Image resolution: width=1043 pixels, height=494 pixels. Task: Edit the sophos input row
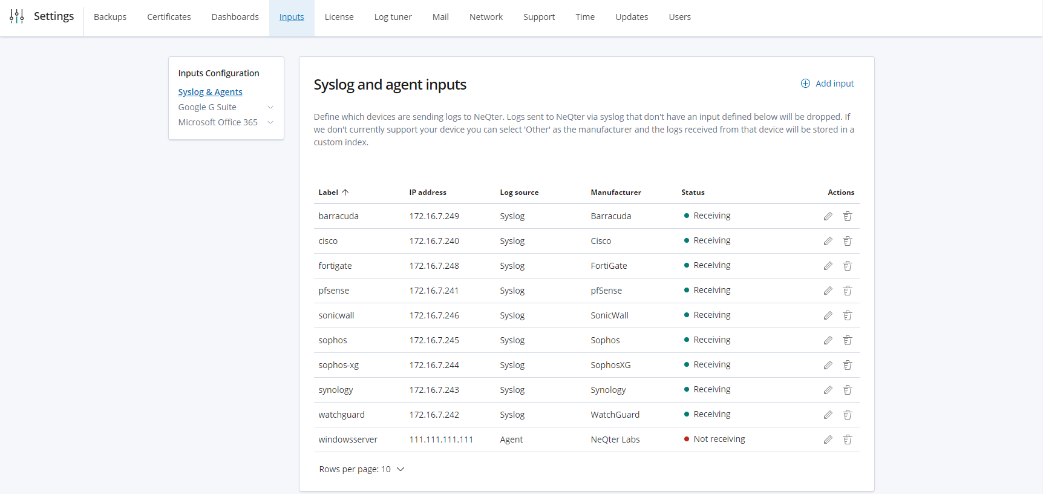828,340
